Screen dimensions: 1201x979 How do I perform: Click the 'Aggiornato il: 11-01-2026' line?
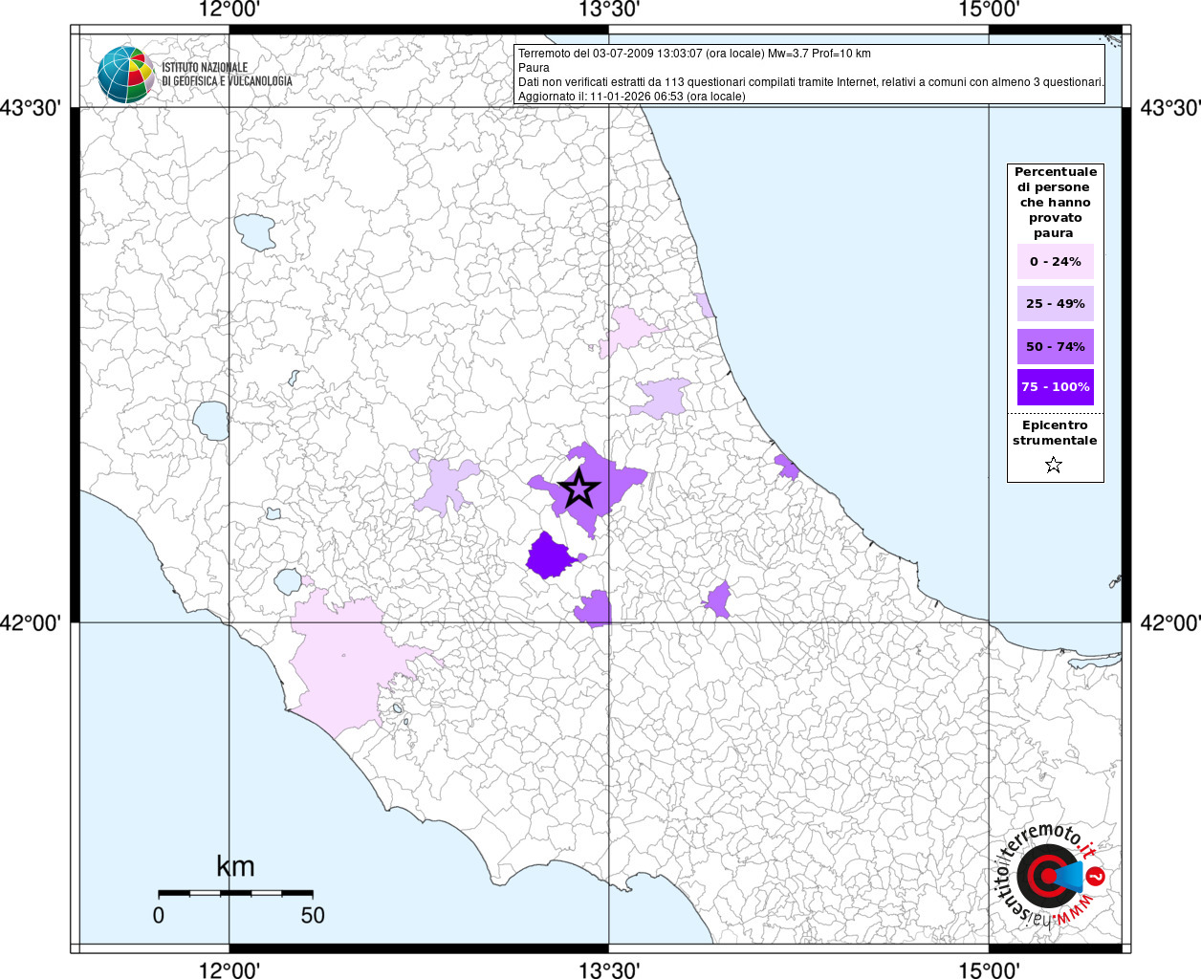[631, 97]
